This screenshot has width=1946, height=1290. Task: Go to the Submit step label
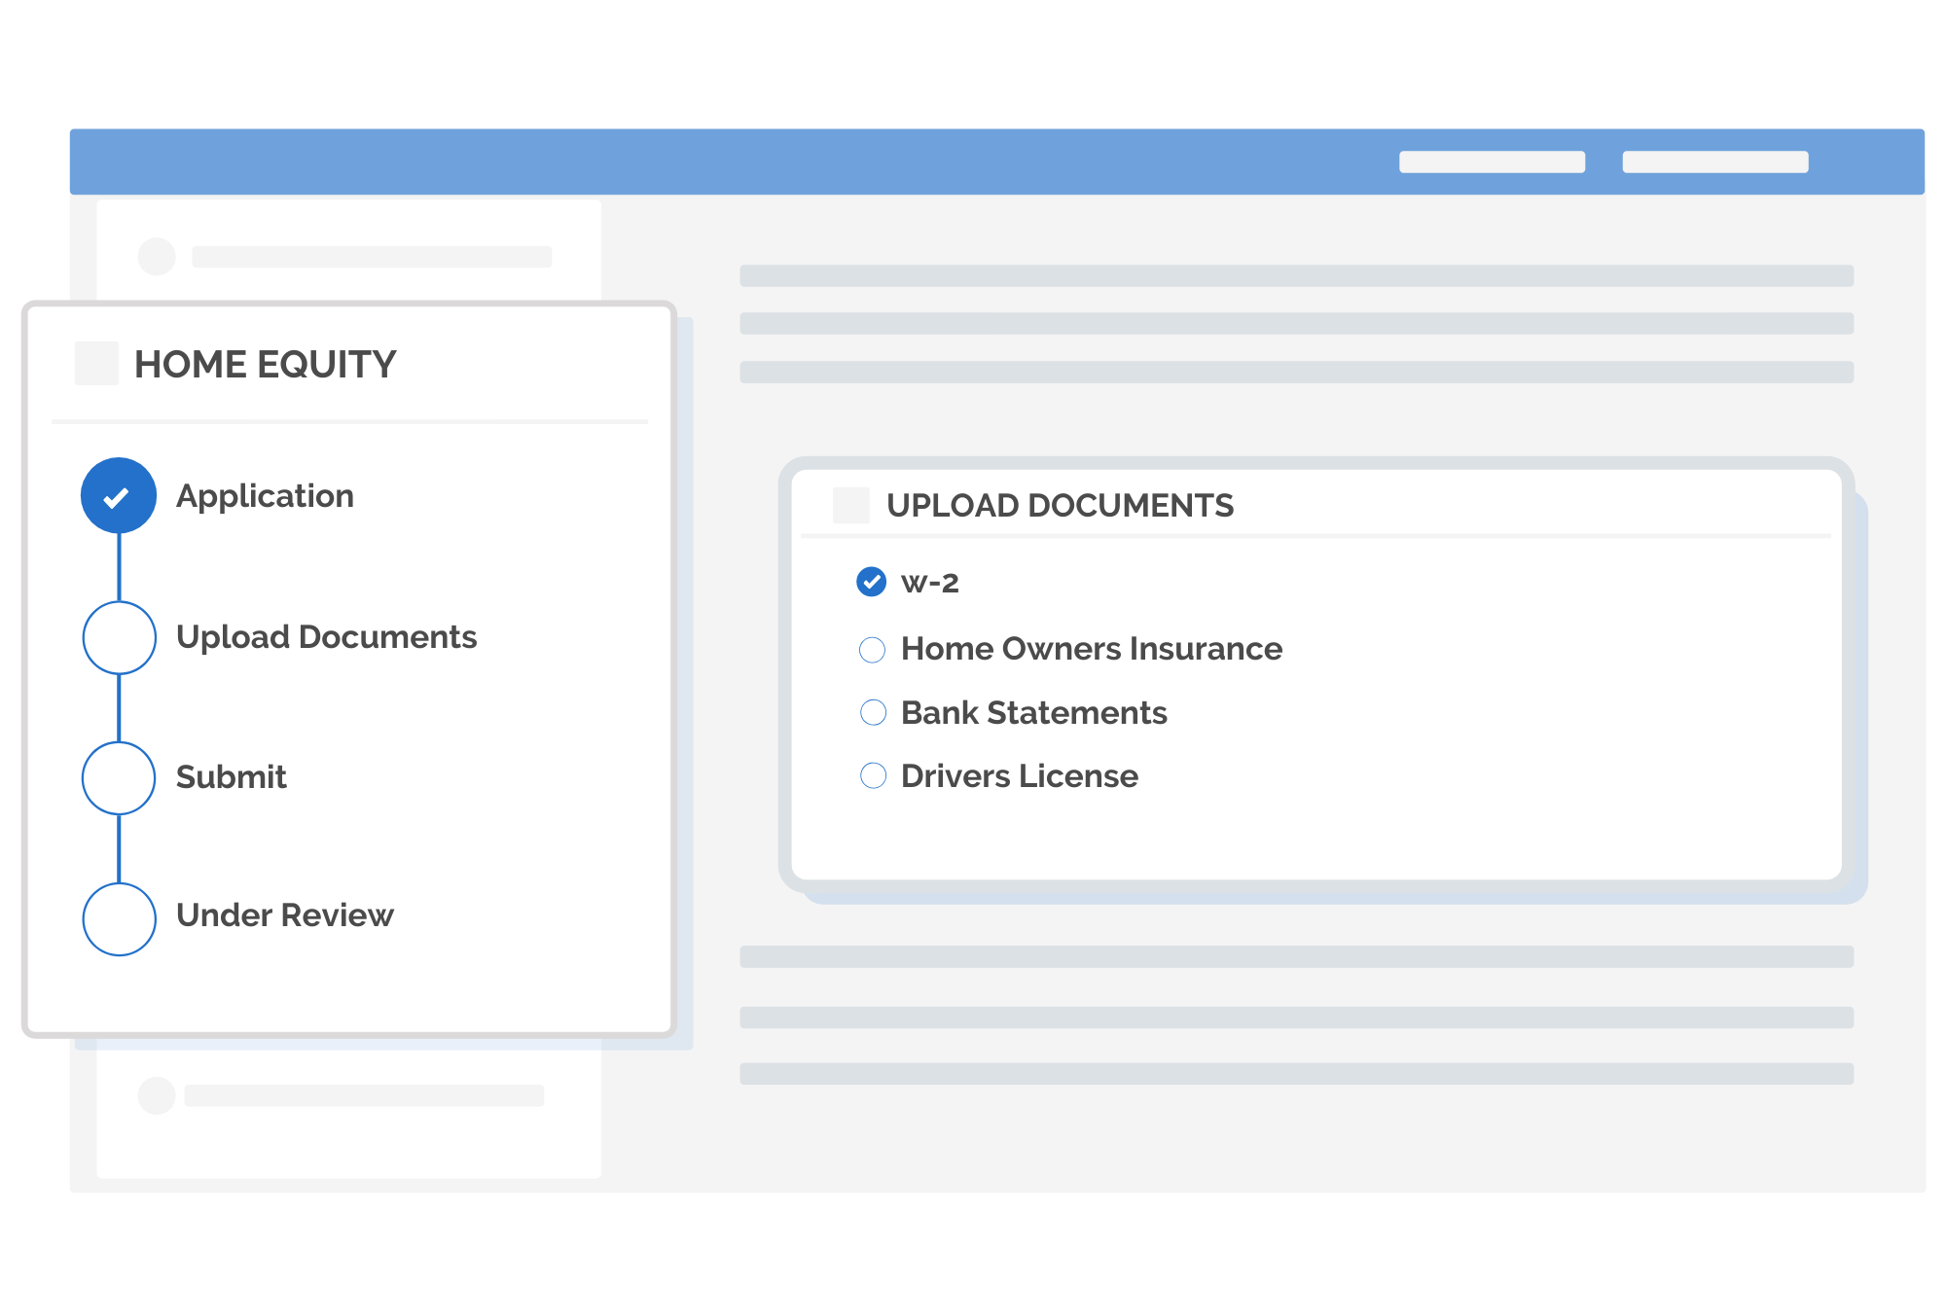231,777
